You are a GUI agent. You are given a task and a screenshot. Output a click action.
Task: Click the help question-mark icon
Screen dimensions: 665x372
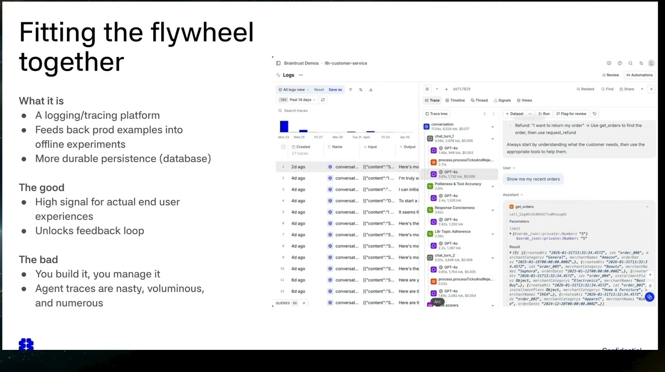tap(620, 63)
